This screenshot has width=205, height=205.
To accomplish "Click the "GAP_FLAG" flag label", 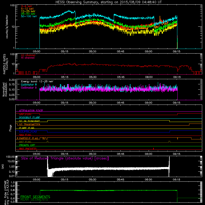I will tap(25, 114).
